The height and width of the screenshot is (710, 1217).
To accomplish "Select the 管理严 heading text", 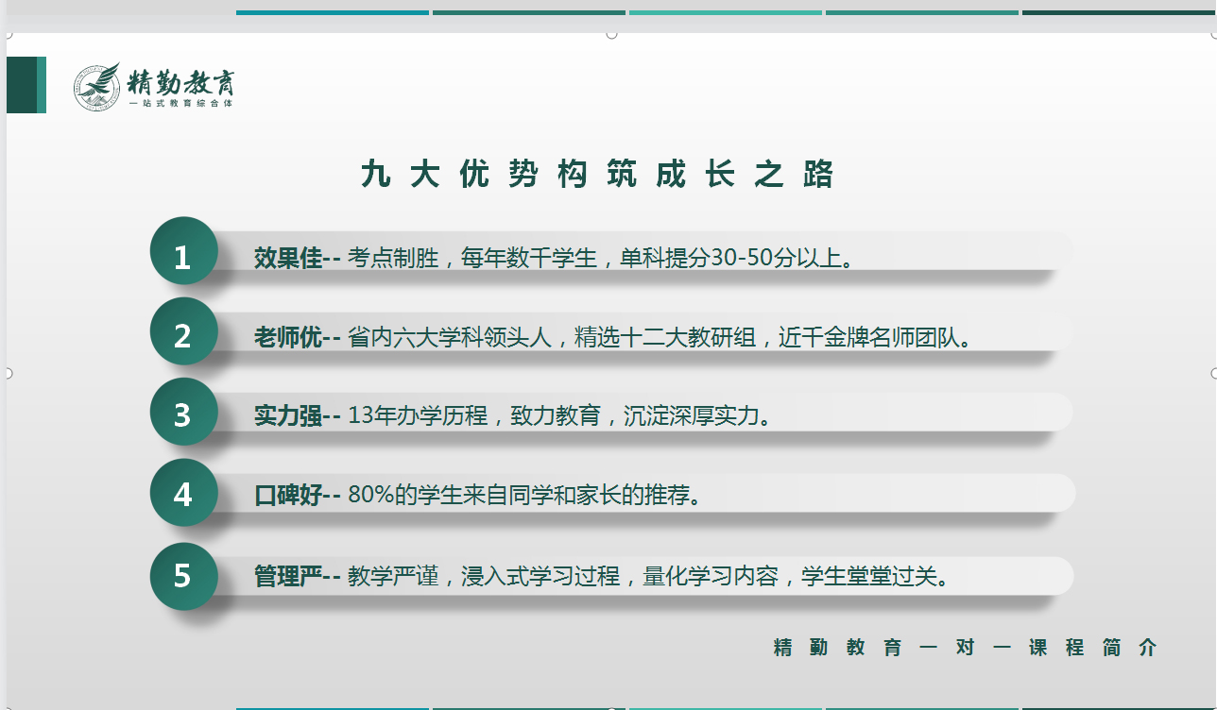I will click(x=288, y=576).
